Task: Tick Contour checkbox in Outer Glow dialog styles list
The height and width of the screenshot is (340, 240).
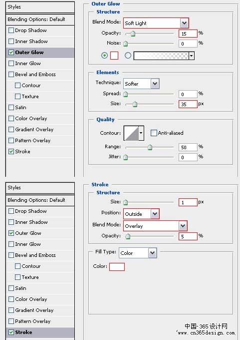Action: (x=18, y=86)
